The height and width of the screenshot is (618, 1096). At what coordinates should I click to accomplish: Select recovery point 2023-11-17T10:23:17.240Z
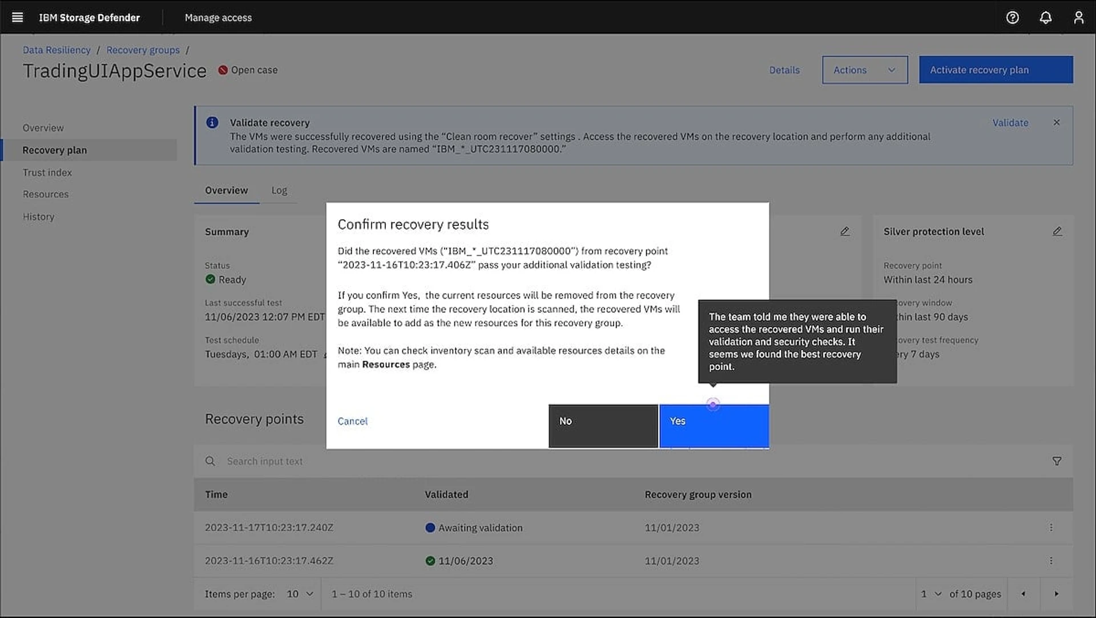pos(269,528)
